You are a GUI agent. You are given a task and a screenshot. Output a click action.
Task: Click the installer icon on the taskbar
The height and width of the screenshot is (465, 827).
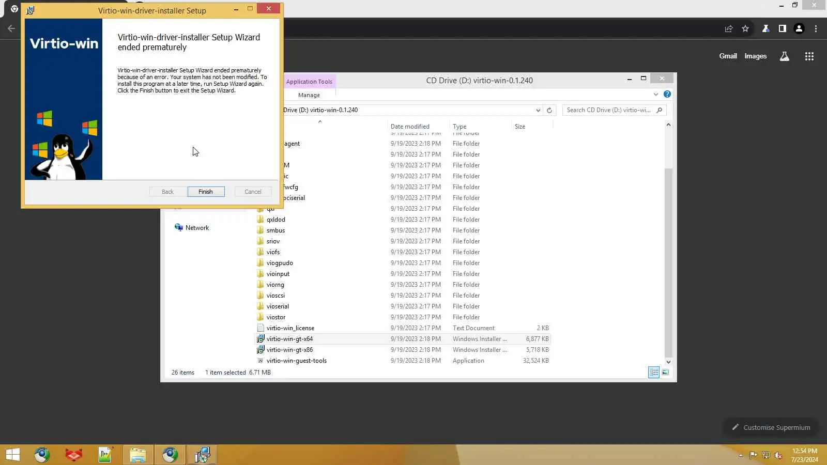click(202, 455)
